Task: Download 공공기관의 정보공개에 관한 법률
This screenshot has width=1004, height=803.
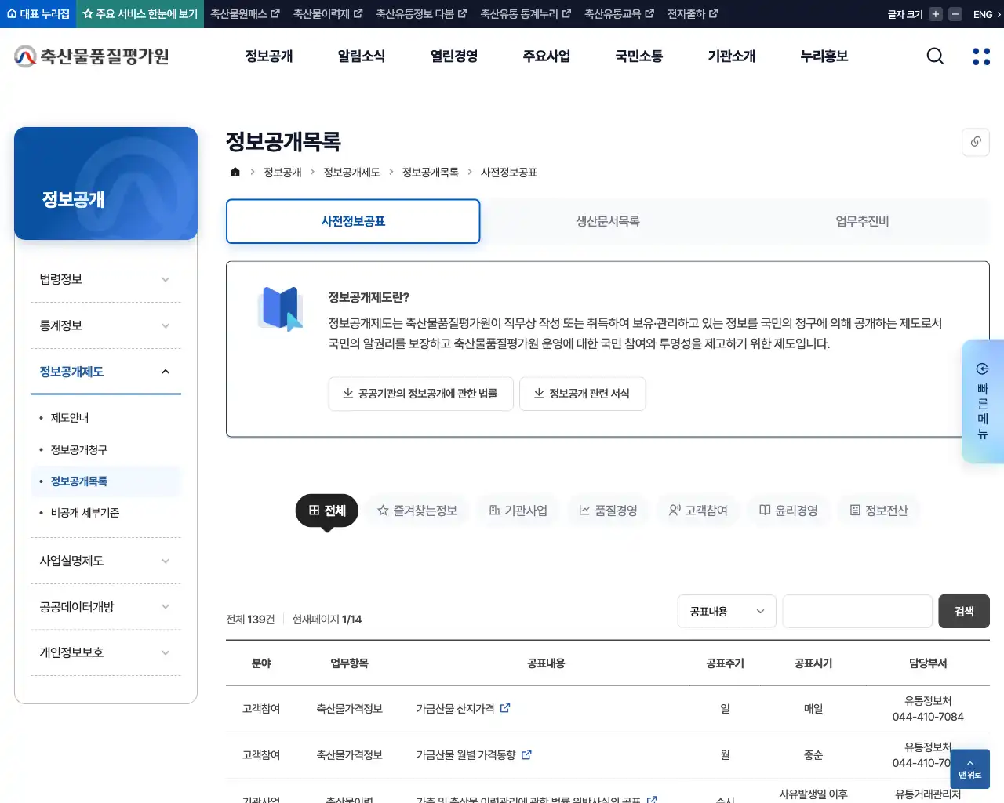Action: [420, 394]
